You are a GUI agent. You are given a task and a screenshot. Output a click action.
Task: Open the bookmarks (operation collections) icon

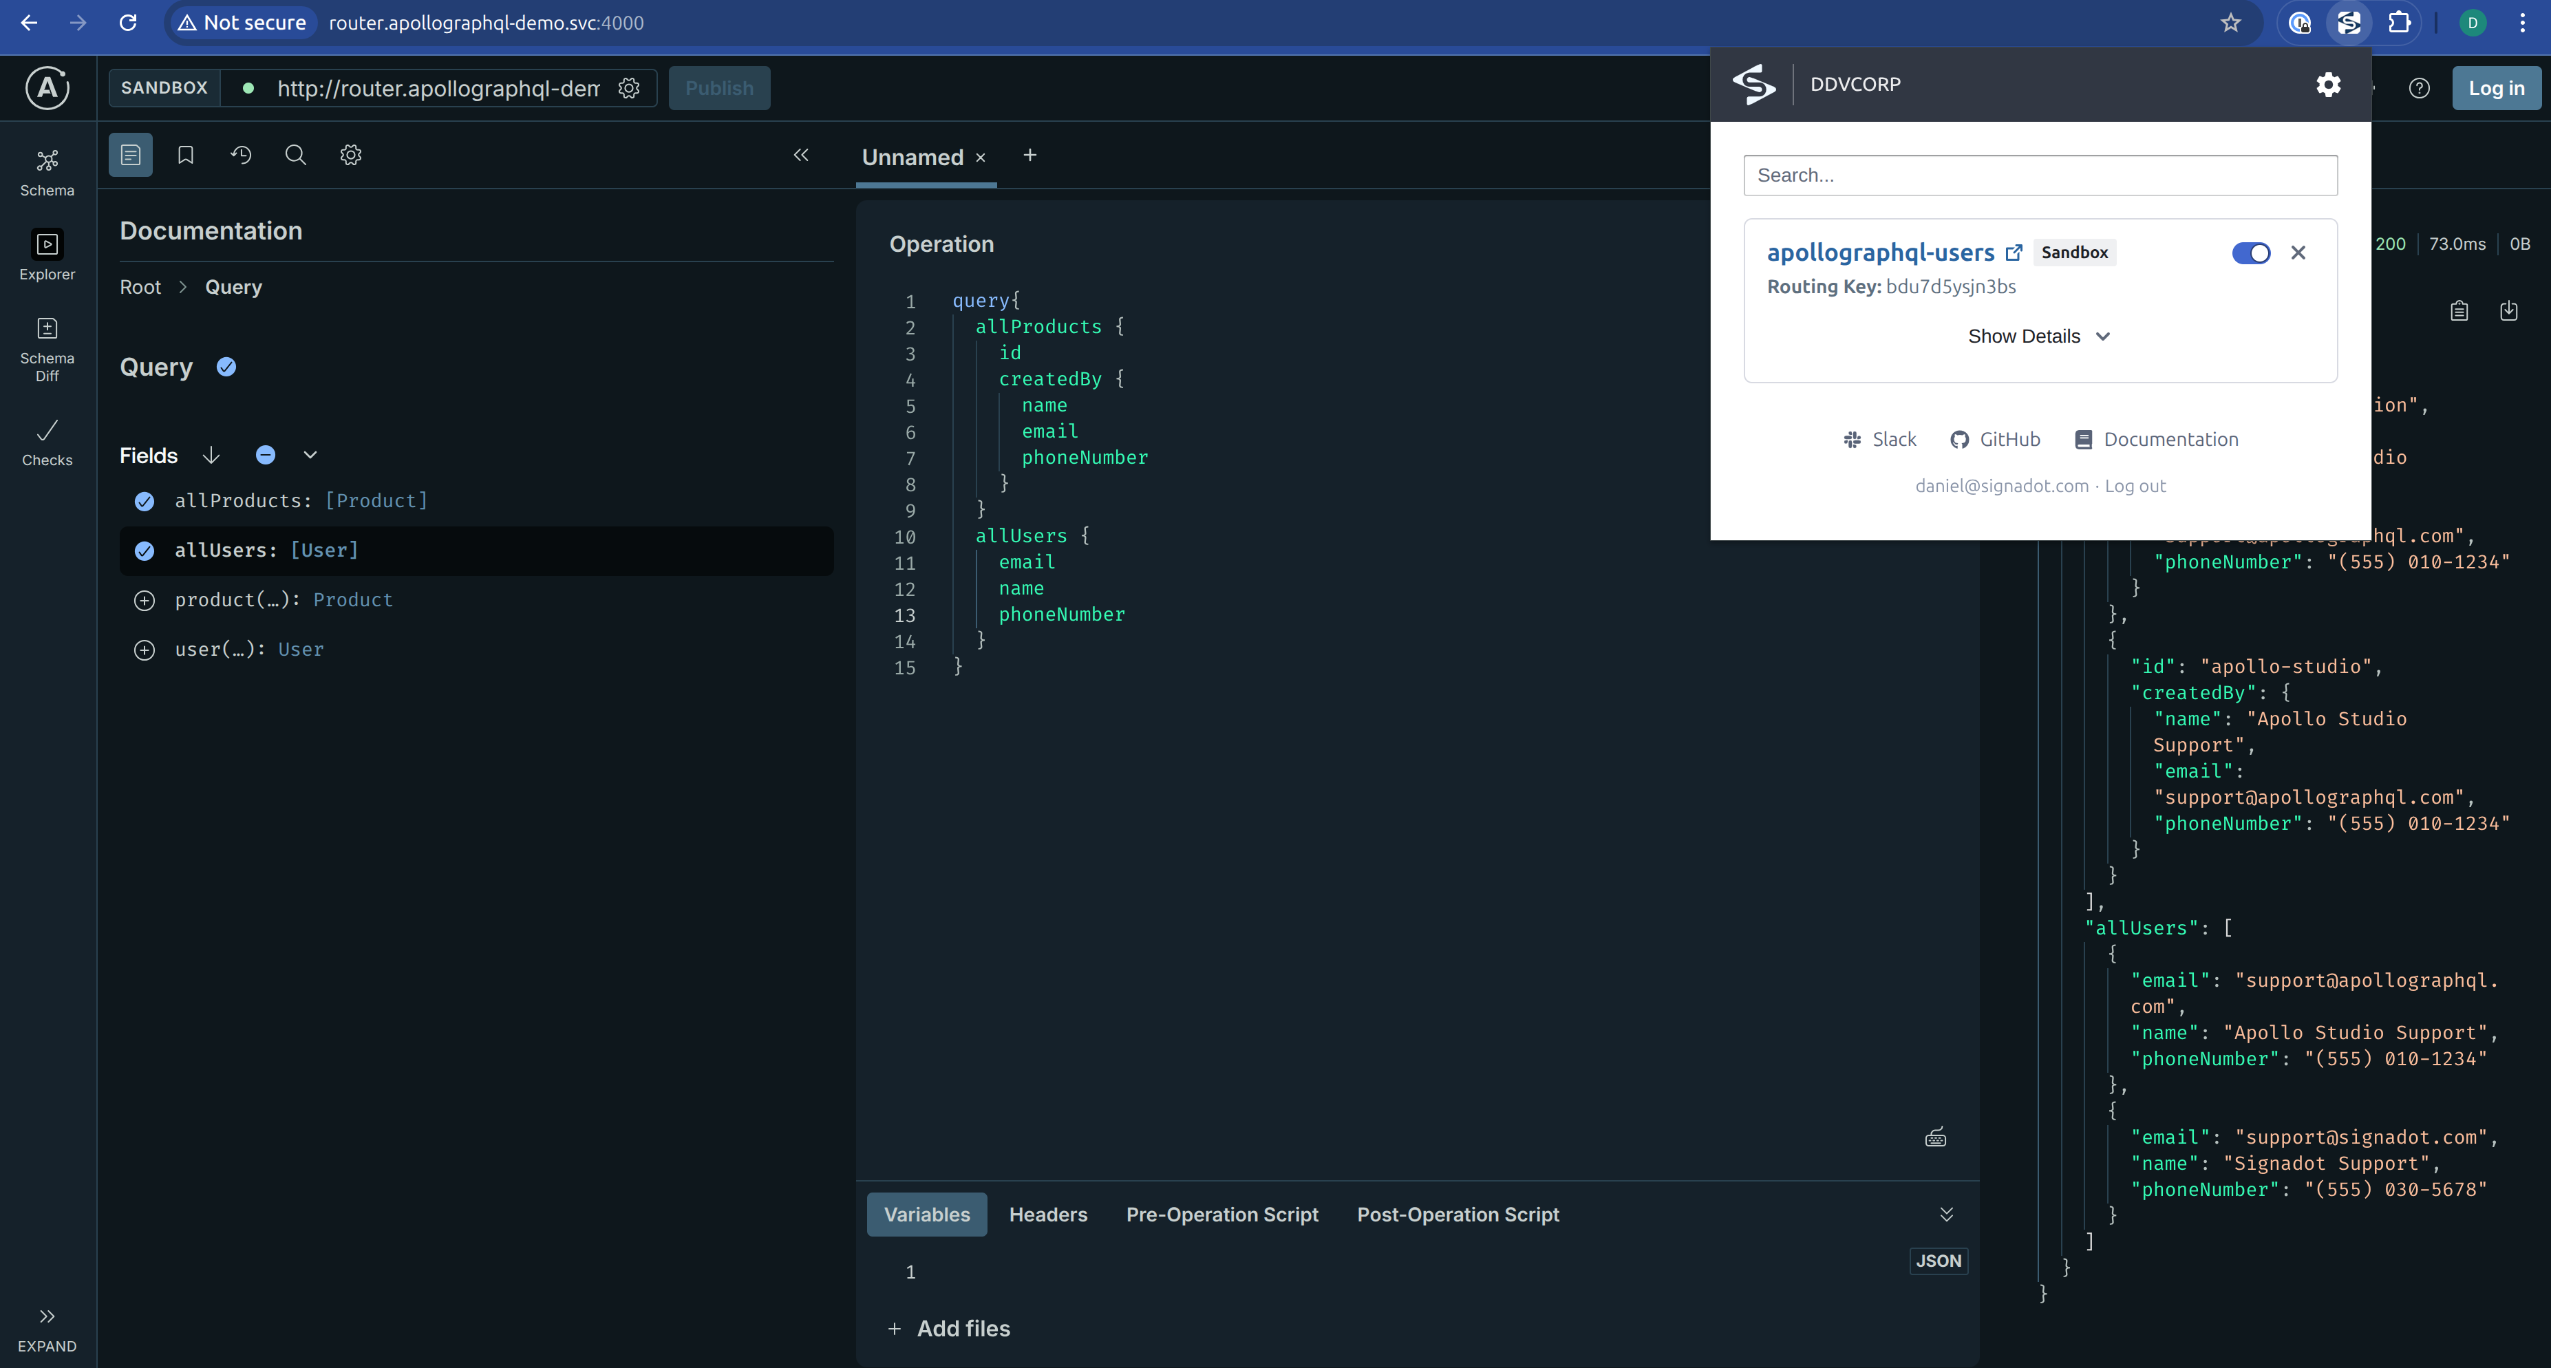[x=185, y=155]
